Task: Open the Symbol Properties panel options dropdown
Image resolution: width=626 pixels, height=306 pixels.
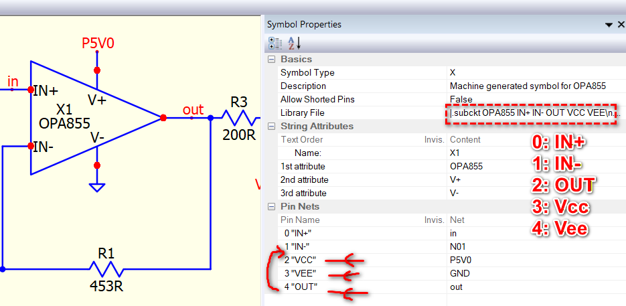Action: [x=608, y=25]
